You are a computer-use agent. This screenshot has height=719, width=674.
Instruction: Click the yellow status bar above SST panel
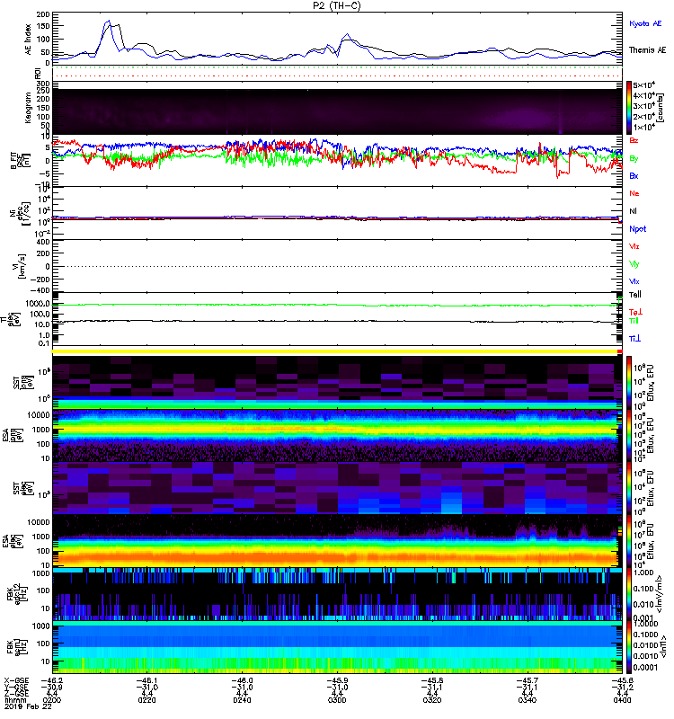334,351
